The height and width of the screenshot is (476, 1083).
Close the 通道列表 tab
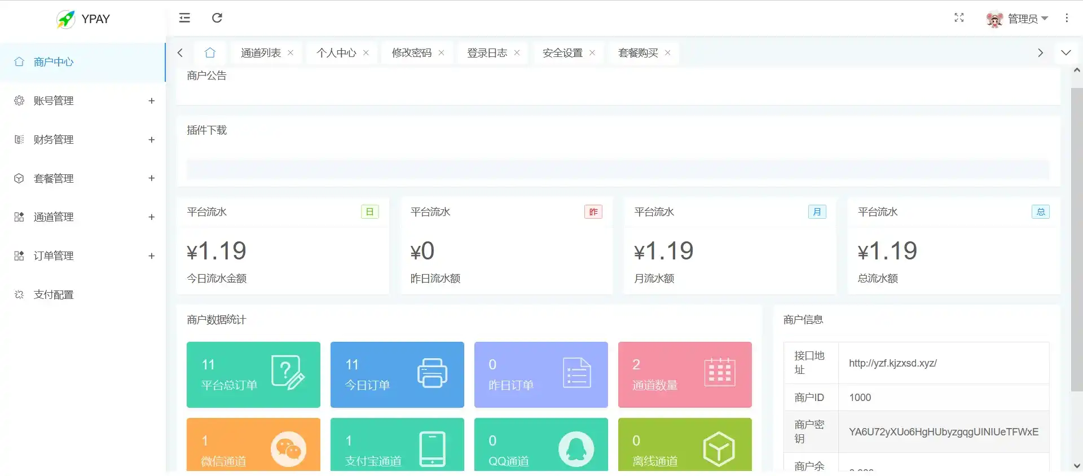click(x=290, y=53)
